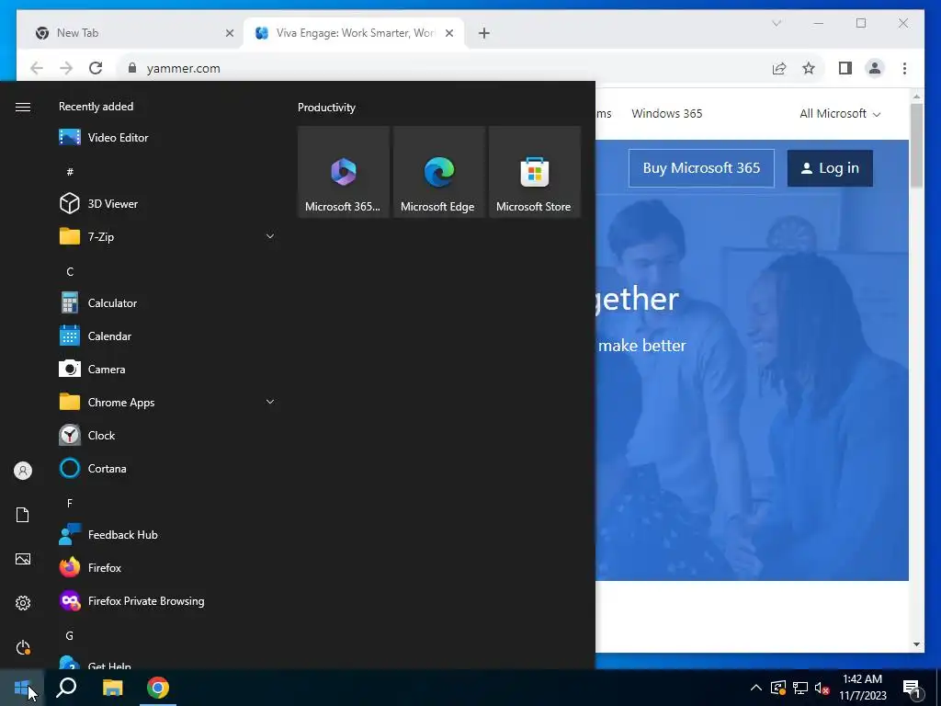
Task: Launch the Microsoft Edge tile
Action: click(x=438, y=172)
